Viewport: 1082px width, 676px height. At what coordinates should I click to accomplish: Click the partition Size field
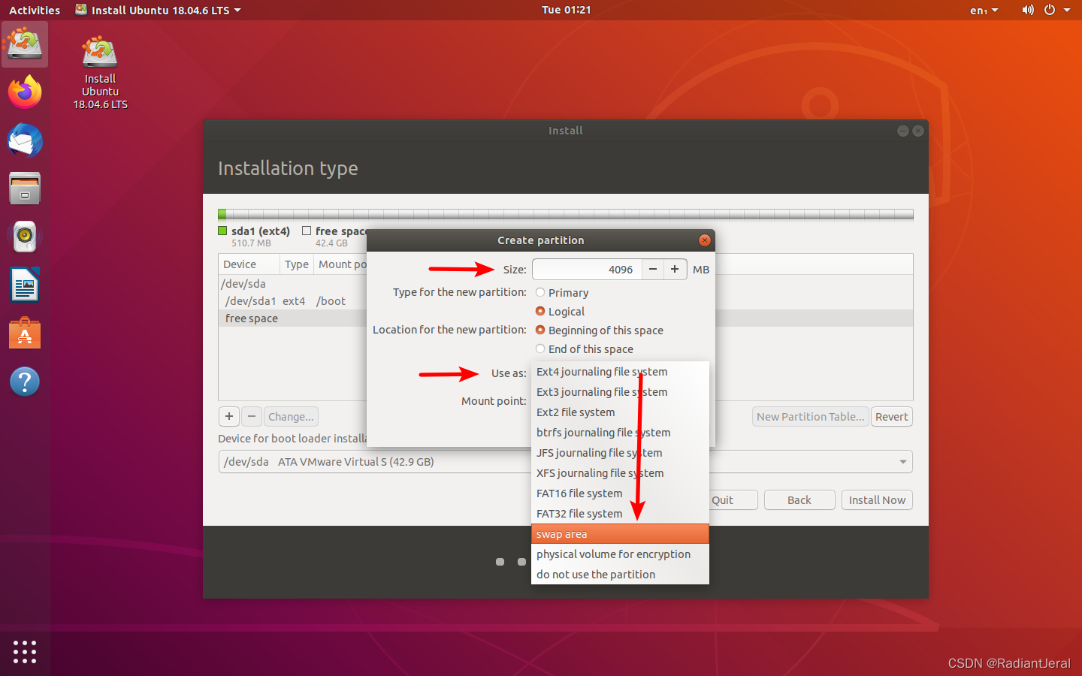[587, 269]
